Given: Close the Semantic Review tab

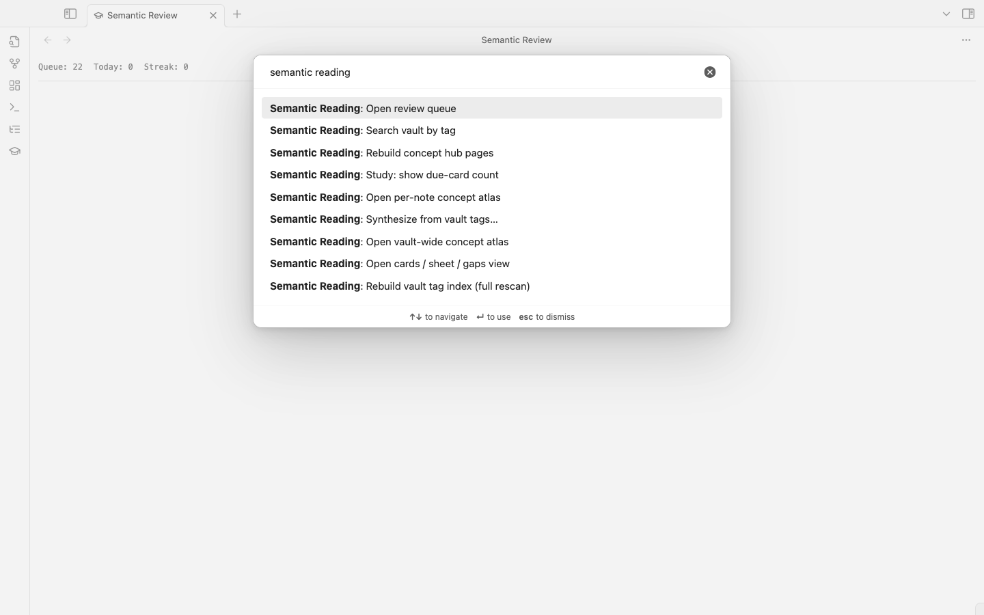Looking at the screenshot, I should (213, 15).
